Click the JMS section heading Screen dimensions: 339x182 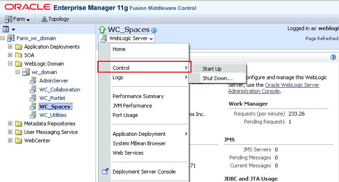(x=229, y=140)
